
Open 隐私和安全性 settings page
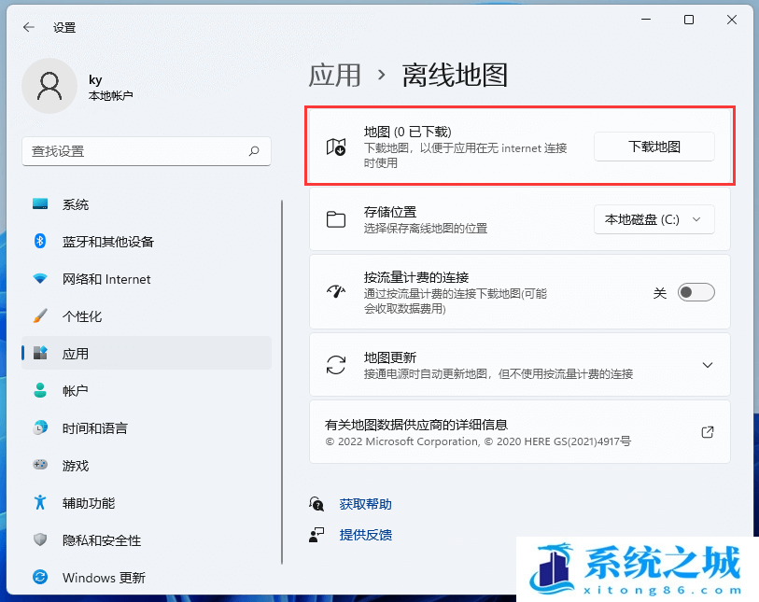pyautogui.click(x=101, y=540)
